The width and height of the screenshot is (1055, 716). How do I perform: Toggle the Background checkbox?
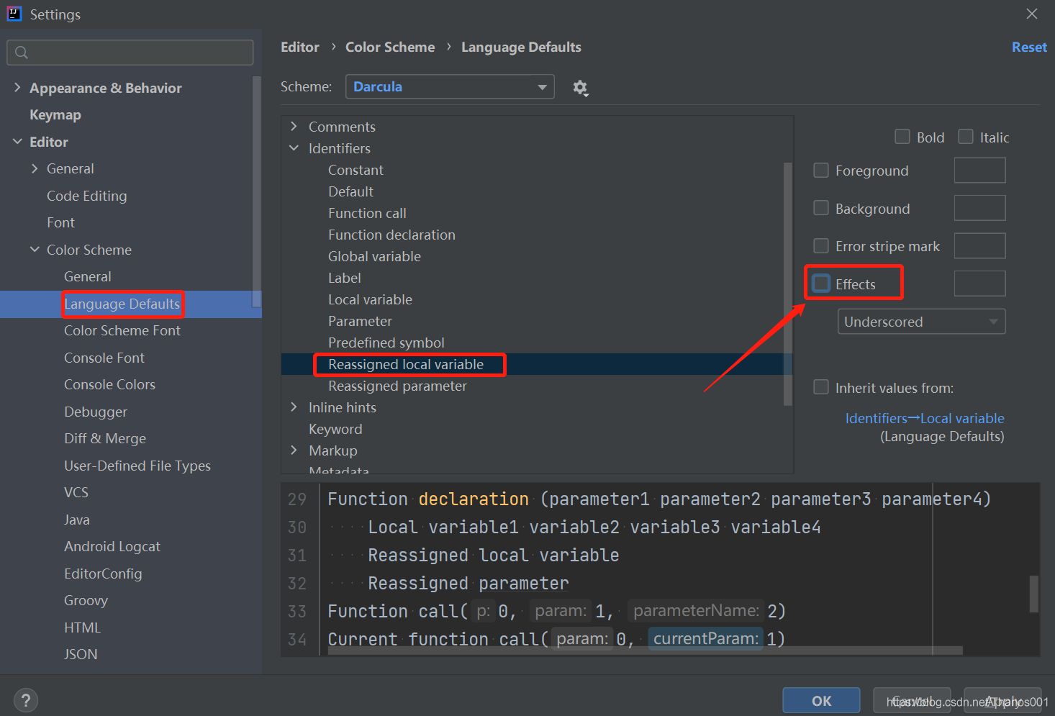[821, 208]
